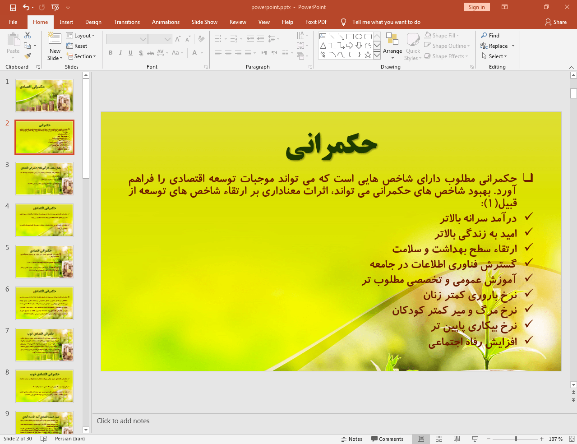
Task: Switch to Slide Sorter view icon
Action: (439, 439)
